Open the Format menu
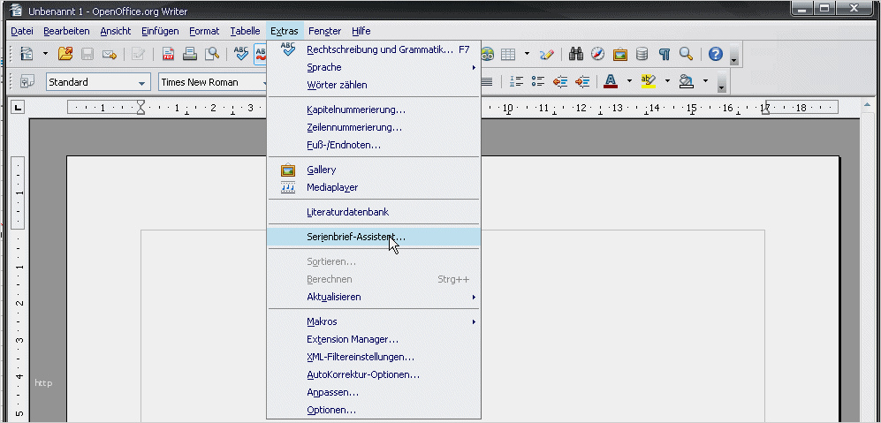This screenshot has width=881, height=423. [204, 31]
